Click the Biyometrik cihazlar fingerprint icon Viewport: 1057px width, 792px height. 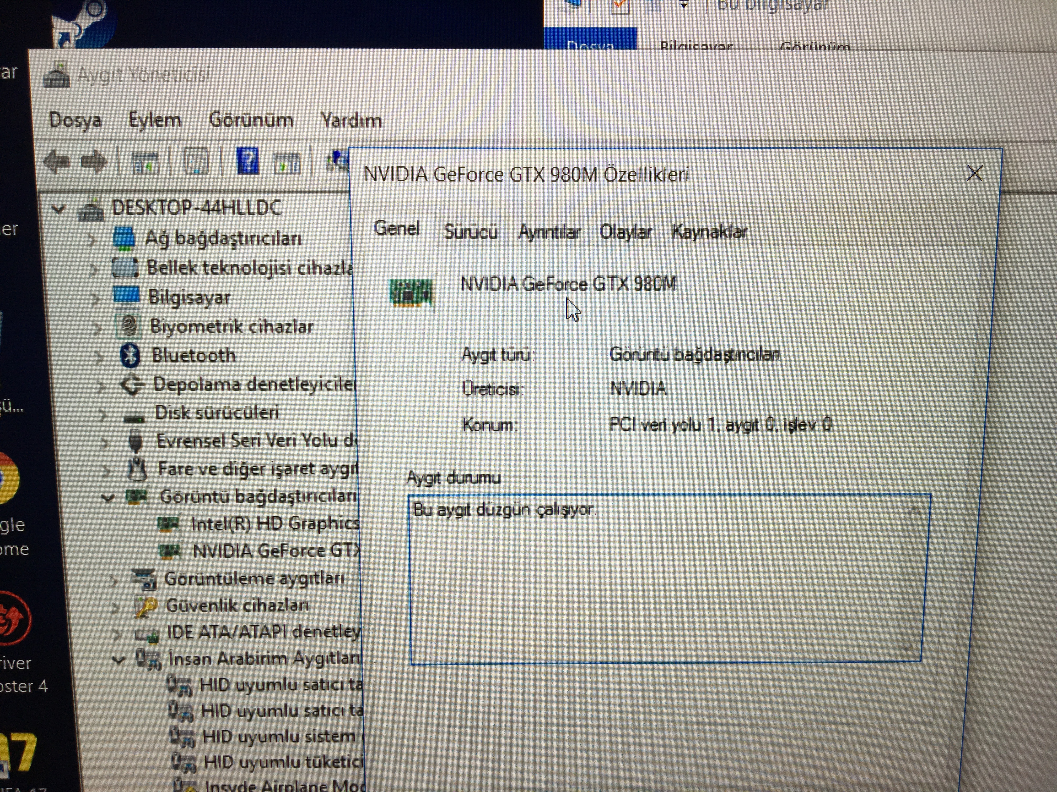pos(128,326)
